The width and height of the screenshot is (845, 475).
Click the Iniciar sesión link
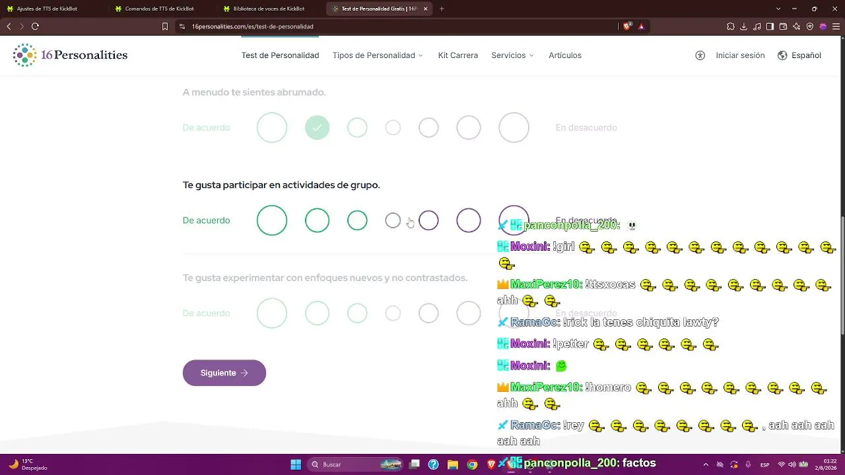[x=740, y=55]
